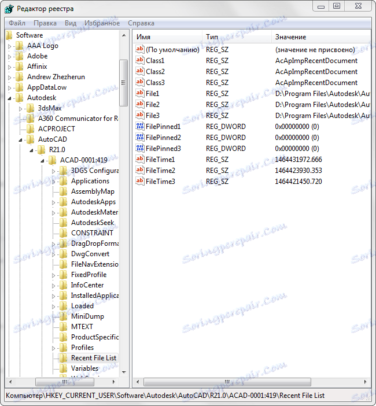Expand the AutodeskApps key
The image size is (376, 406).
[53, 202]
